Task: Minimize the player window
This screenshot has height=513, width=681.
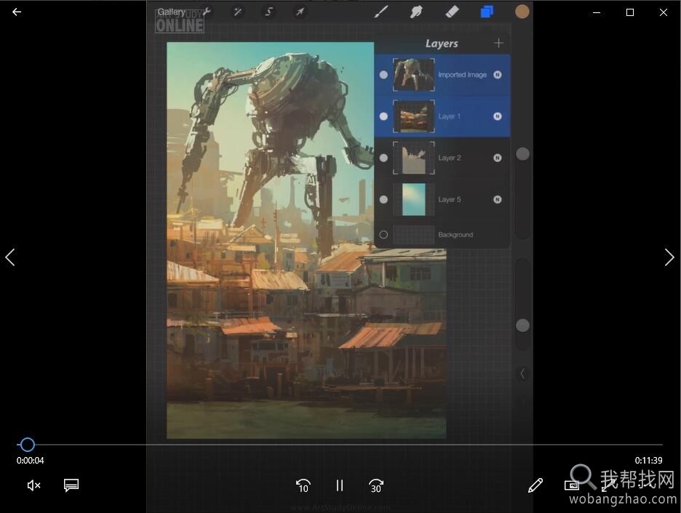Action: coord(597,12)
